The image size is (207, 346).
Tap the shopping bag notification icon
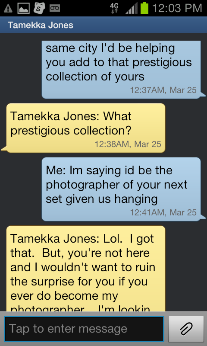click(39, 8)
